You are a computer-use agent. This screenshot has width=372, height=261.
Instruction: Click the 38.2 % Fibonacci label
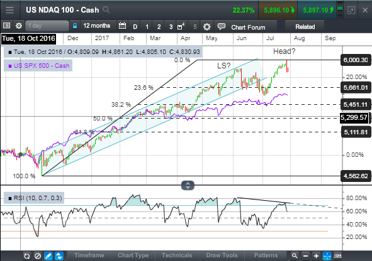pos(121,105)
